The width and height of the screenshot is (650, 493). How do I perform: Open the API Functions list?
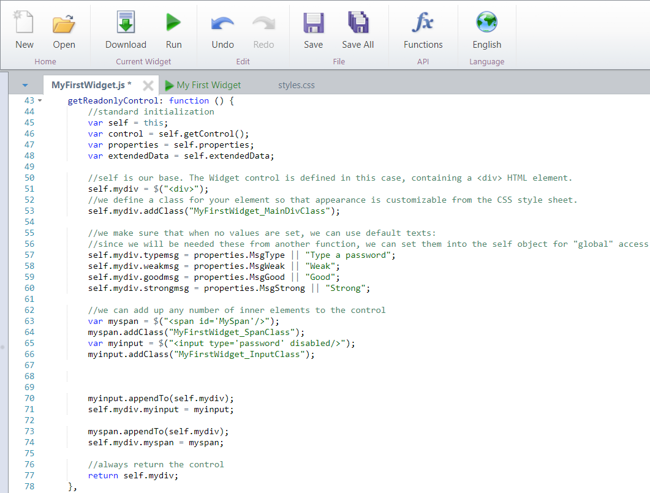pos(423,23)
